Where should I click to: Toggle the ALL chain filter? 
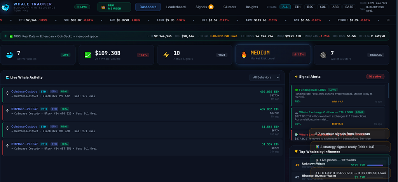click(x=285, y=7)
